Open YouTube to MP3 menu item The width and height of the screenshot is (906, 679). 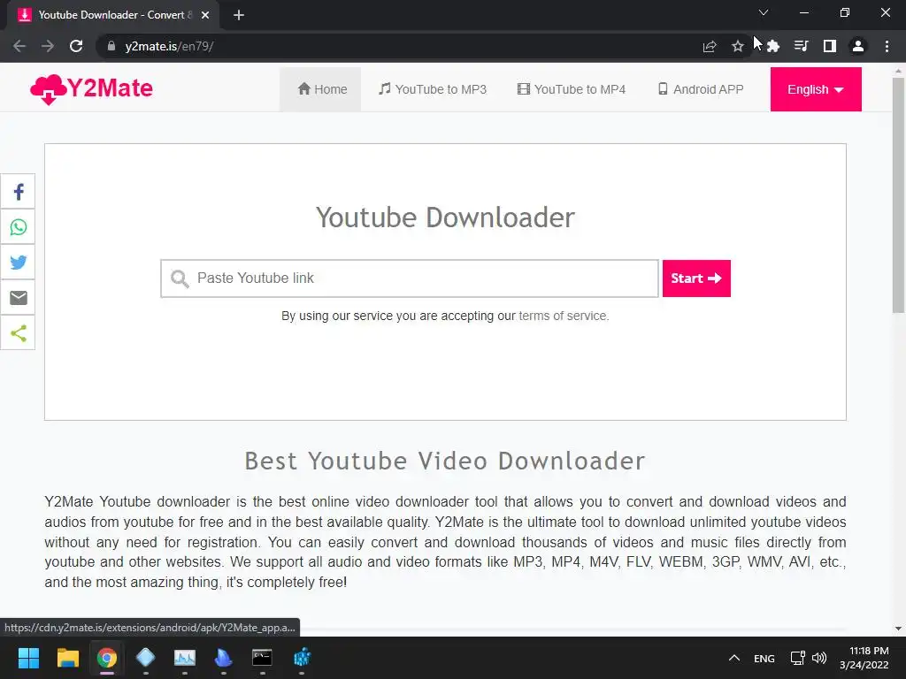click(x=432, y=89)
